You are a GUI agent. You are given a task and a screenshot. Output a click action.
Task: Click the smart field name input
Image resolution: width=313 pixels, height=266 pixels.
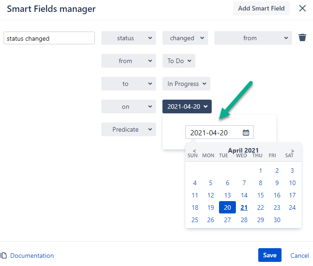click(49, 38)
